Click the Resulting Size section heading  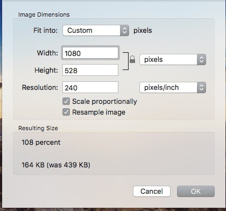coord(38,128)
